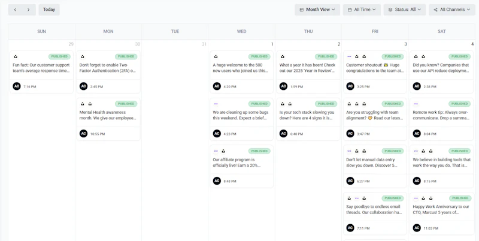The image size is (479, 241).
Task: Click AC avatar on 2:38 PM post
Action: (x=417, y=86)
